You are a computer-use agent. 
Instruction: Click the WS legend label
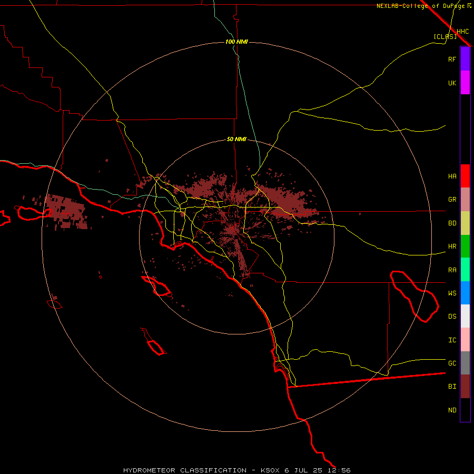452,293
